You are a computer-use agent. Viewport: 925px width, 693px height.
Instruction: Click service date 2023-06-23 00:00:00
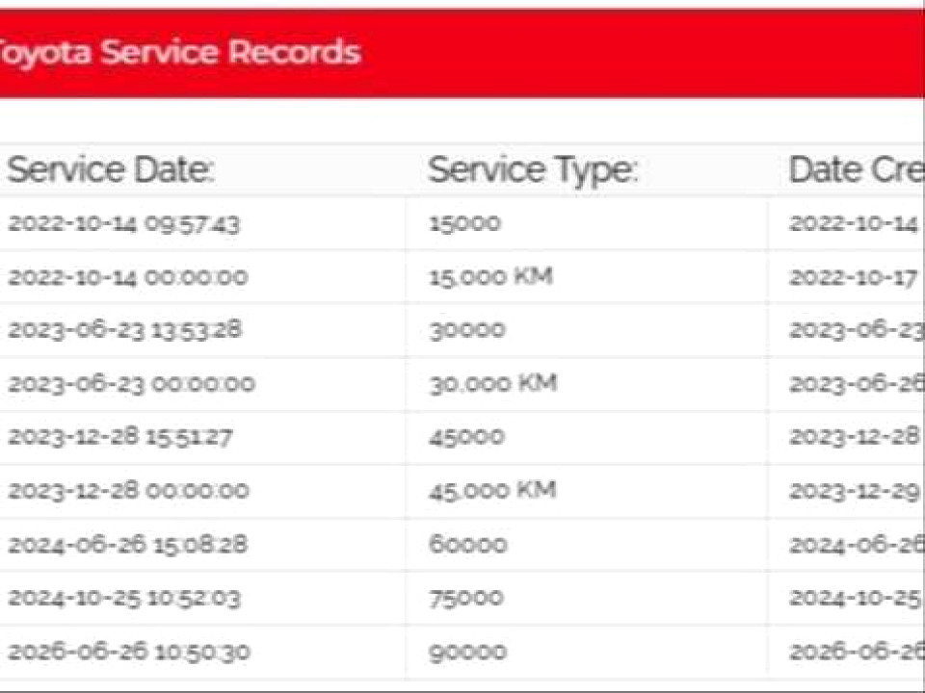point(132,384)
